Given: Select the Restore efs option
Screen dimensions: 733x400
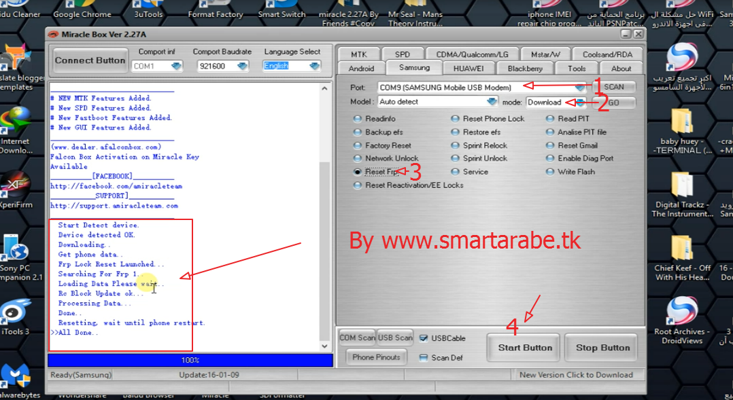Looking at the screenshot, I should (x=454, y=132).
